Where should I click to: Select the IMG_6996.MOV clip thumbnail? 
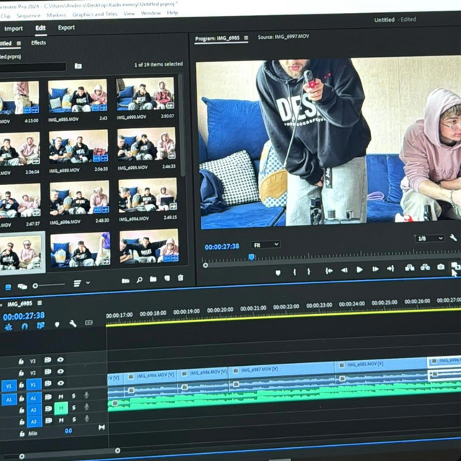tap(79, 197)
